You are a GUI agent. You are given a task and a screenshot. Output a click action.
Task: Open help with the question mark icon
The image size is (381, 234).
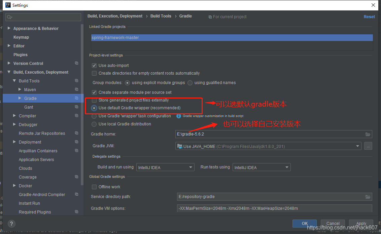click(11, 224)
